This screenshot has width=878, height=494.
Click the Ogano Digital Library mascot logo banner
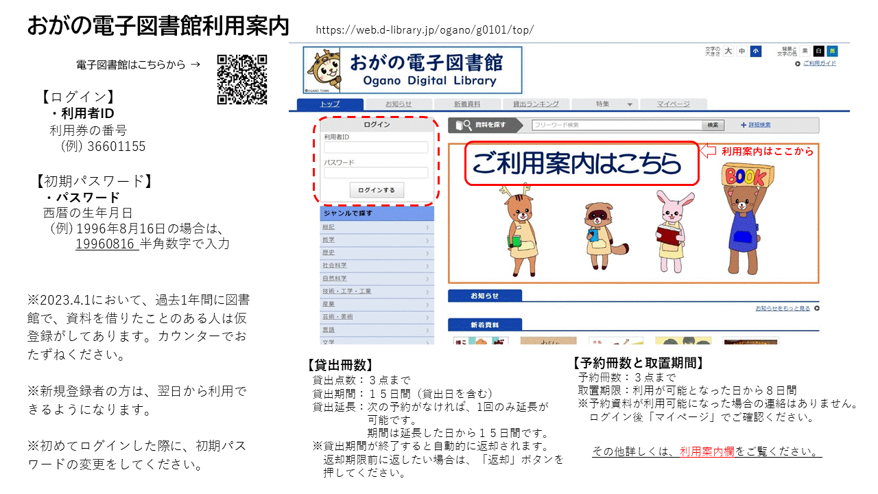pyautogui.click(x=412, y=70)
